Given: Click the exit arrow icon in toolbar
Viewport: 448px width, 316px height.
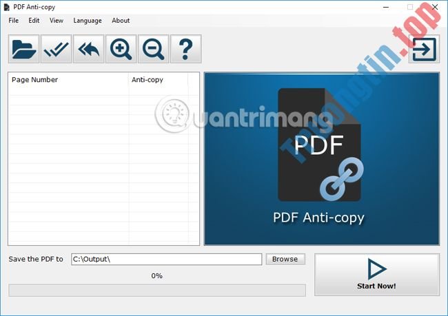Looking at the screenshot, I should click(x=424, y=49).
